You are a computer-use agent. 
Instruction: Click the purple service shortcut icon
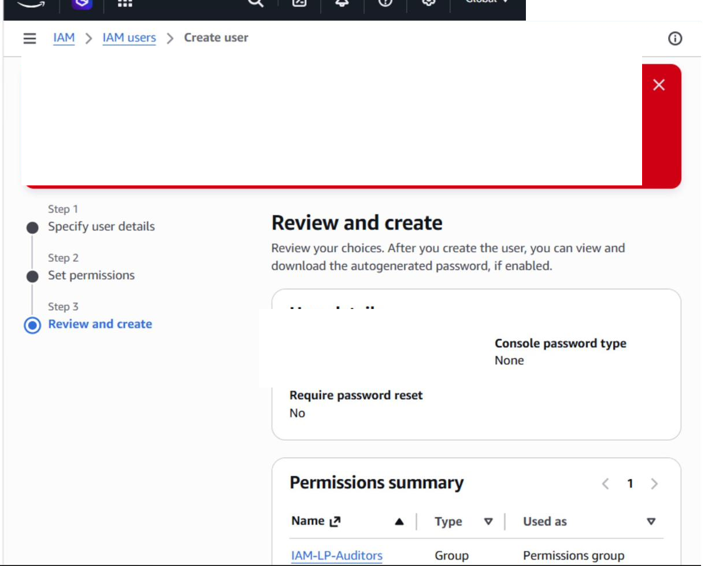click(x=82, y=3)
